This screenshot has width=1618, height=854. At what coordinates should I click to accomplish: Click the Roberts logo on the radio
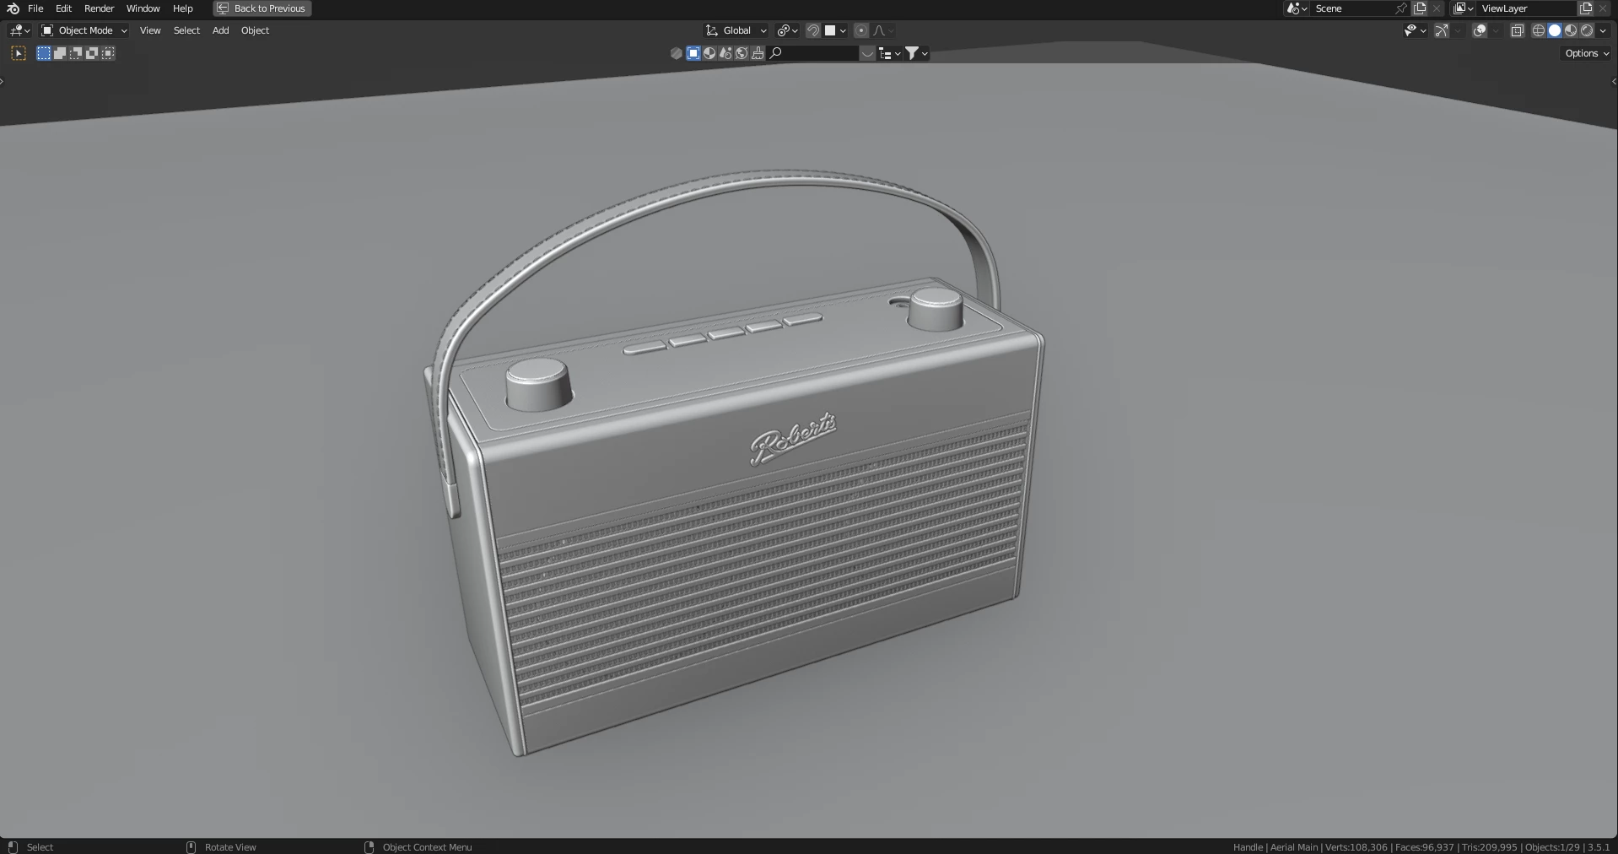(x=793, y=438)
